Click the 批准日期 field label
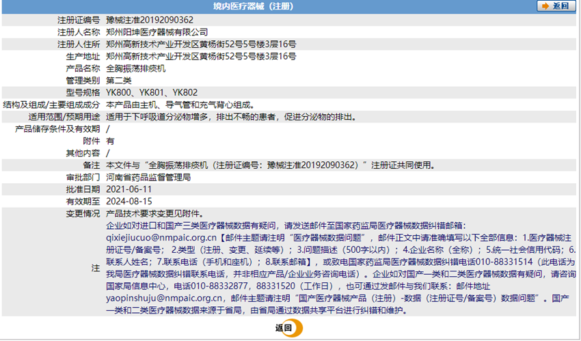Image resolution: width=581 pixels, height=341 pixels. click(83, 189)
